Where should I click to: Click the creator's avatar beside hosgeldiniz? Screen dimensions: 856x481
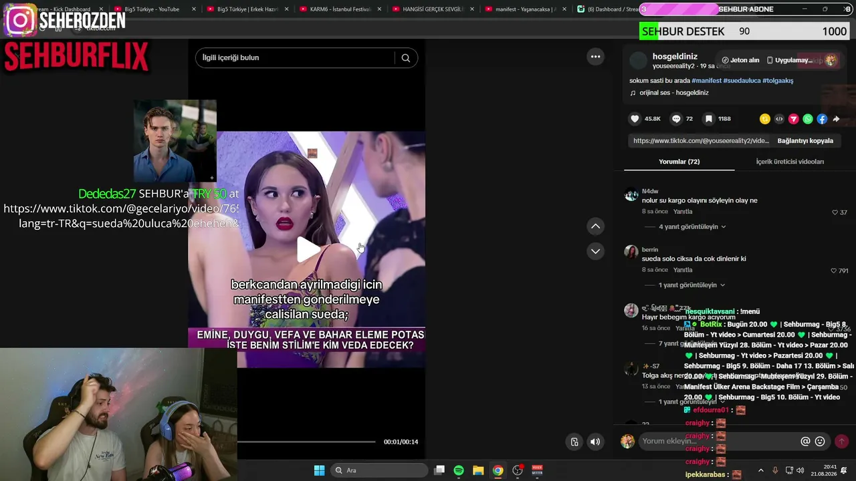639,61
